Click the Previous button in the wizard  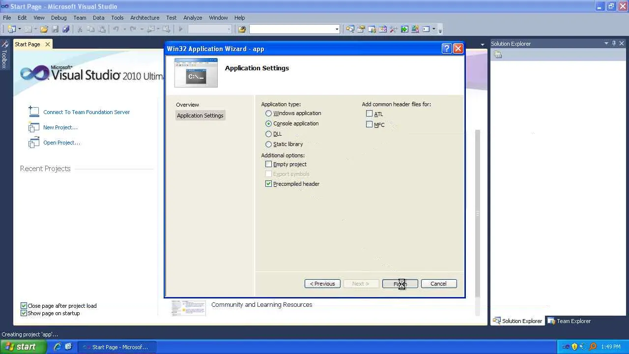coord(322,284)
